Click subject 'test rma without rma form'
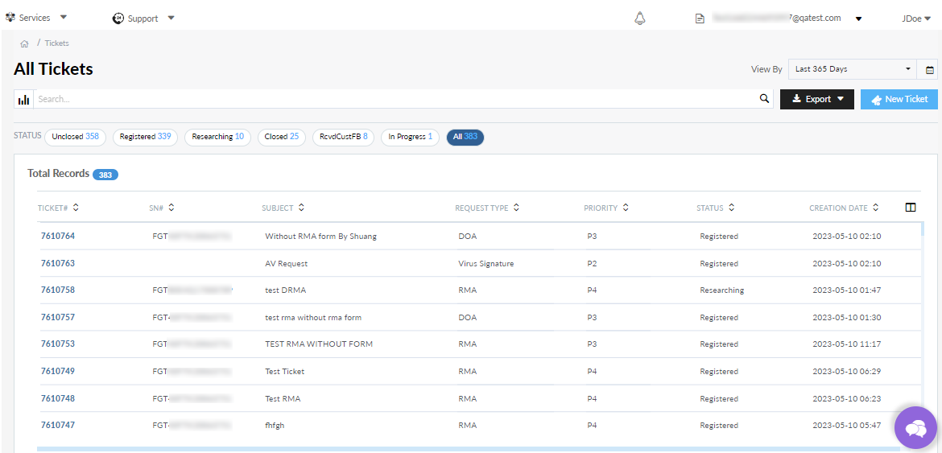942x453 pixels. pos(313,317)
